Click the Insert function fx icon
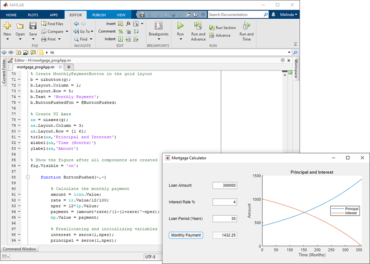The image size is (370, 264). coord(128,24)
